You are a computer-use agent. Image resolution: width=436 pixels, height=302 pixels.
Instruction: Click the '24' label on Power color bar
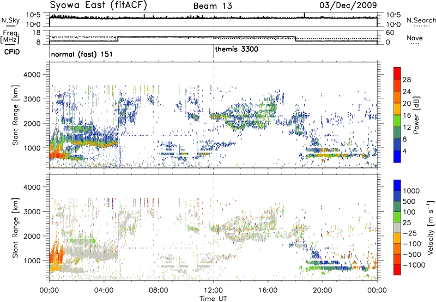(407, 92)
